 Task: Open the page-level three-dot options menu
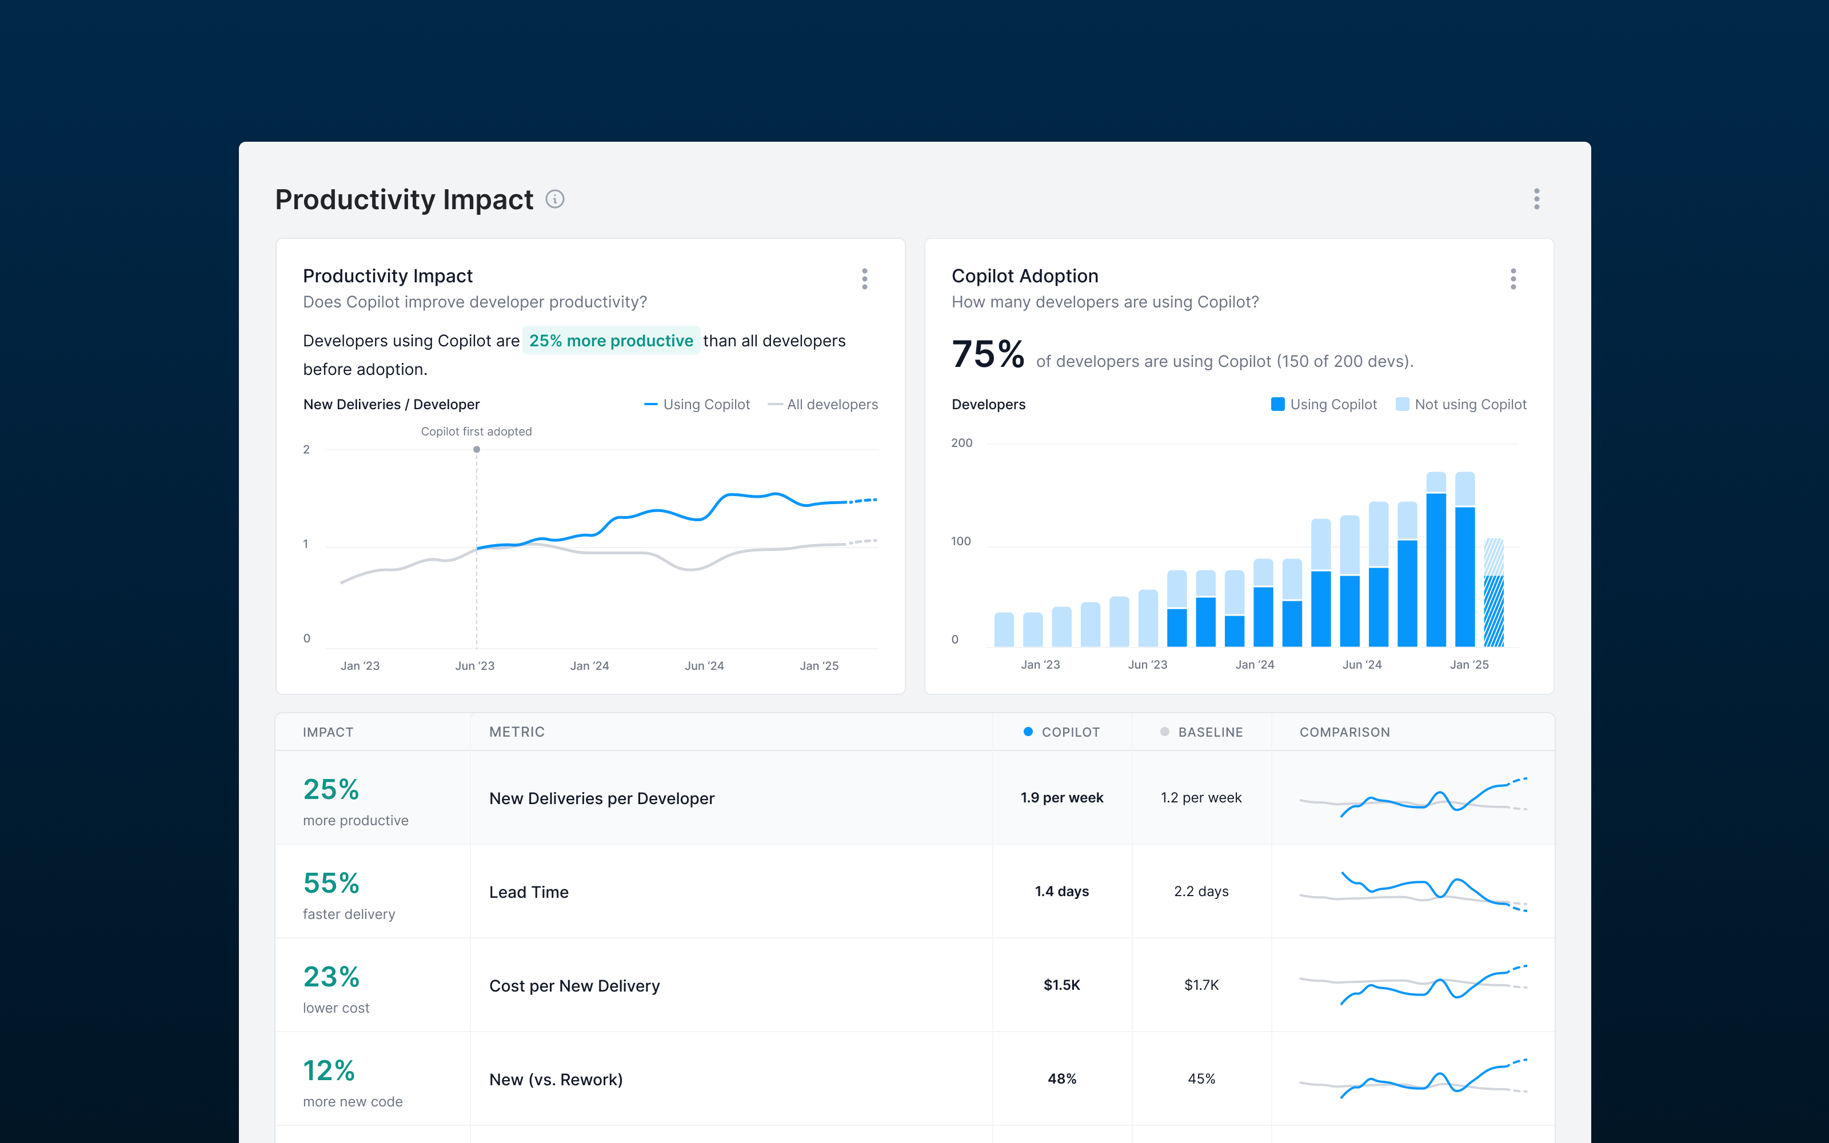point(1536,199)
